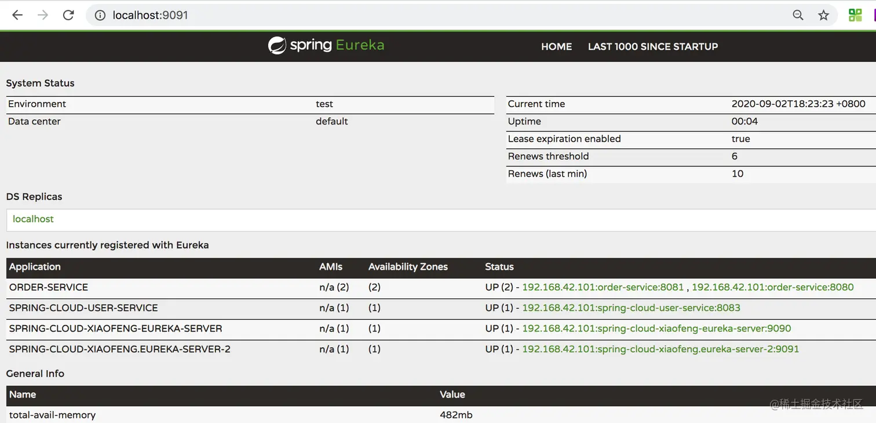Viewport: 876px width, 423px height.
Task: Click the Application column header
Action: (35, 267)
